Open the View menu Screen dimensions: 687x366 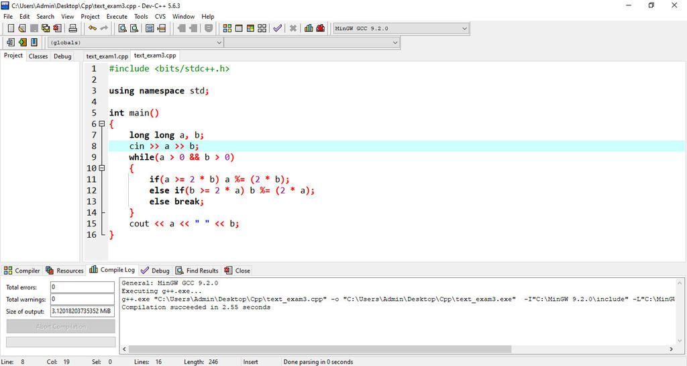(68, 17)
